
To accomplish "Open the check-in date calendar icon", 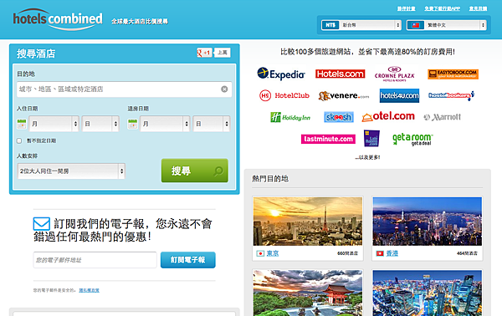I will pos(22,124).
